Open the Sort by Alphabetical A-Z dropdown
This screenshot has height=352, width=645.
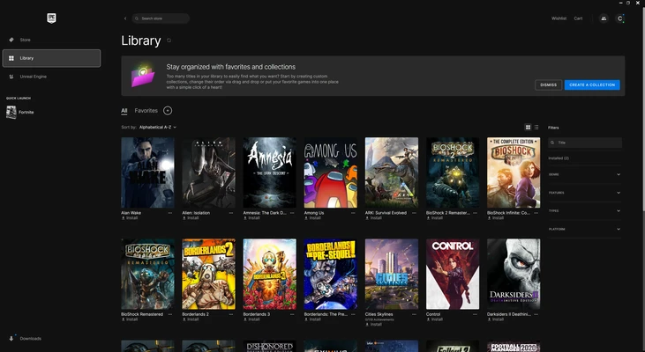point(158,128)
